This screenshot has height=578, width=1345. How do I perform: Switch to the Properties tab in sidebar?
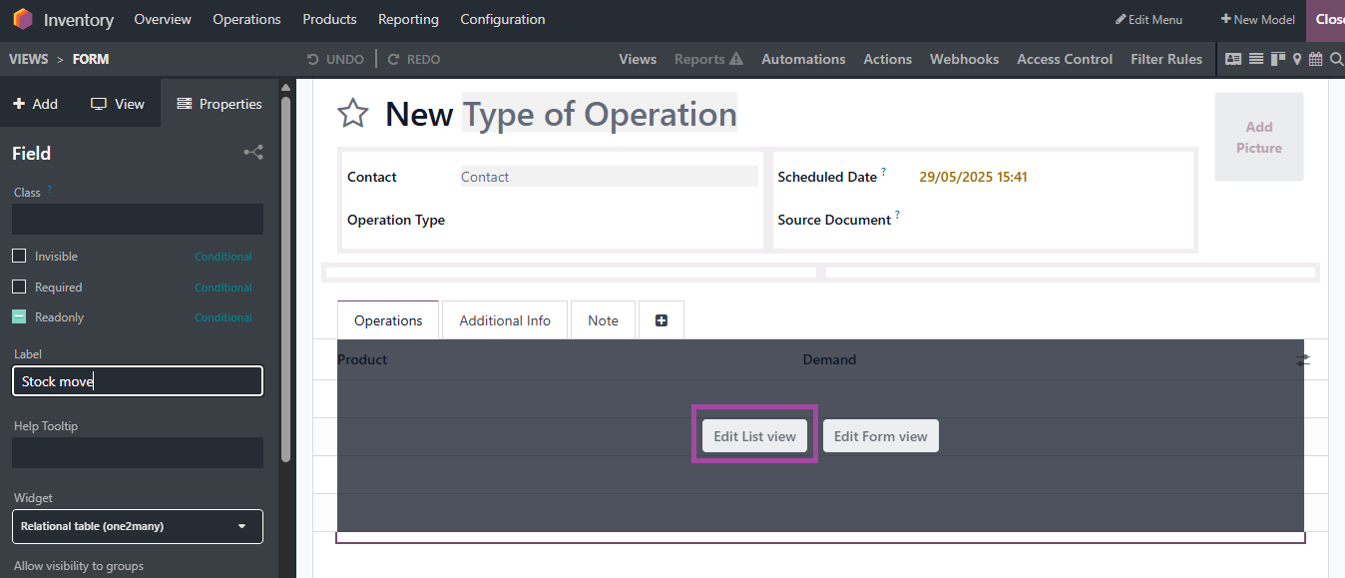click(220, 104)
